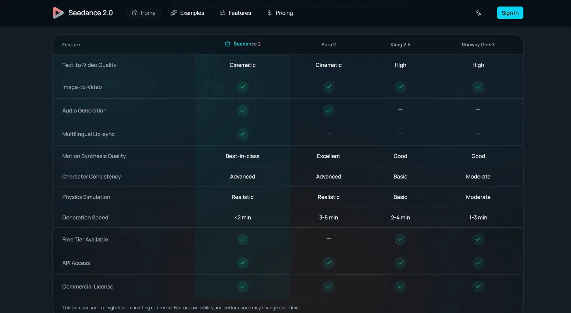
Task: Open the Examples menu item
Action: click(187, 13)
